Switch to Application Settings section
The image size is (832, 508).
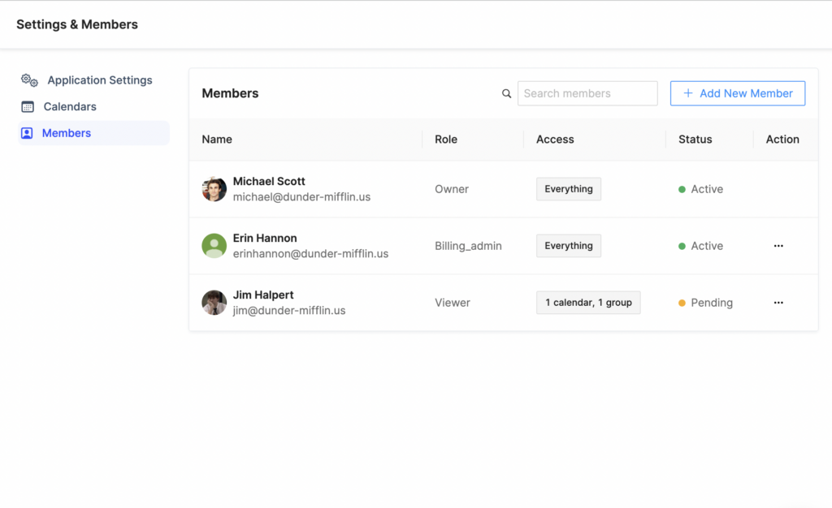click(x=98, y=80)
